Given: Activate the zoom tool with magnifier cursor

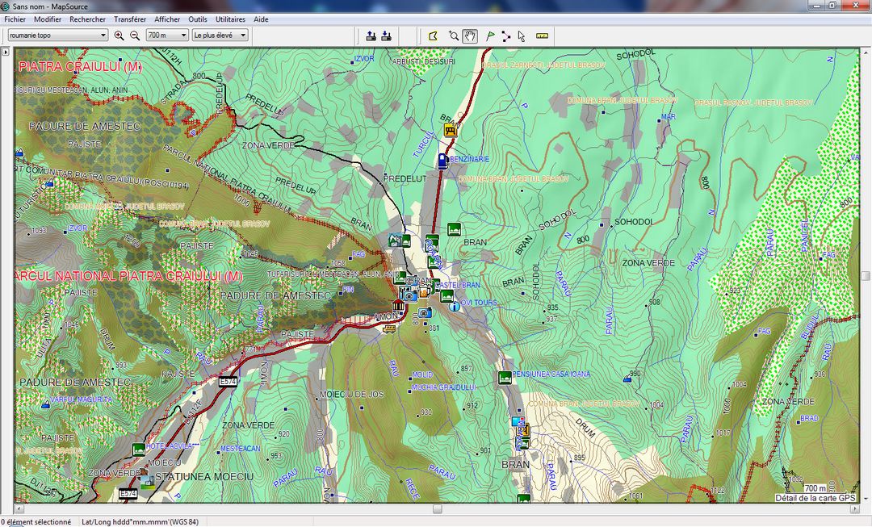Looking at the screenshot, I should [x=454, y=36].
